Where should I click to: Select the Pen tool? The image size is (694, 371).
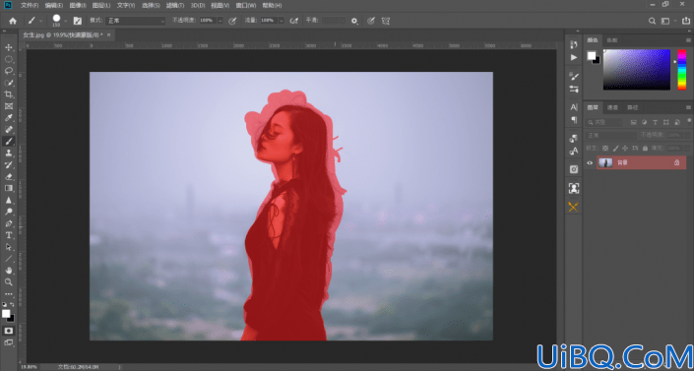(9, 223)
